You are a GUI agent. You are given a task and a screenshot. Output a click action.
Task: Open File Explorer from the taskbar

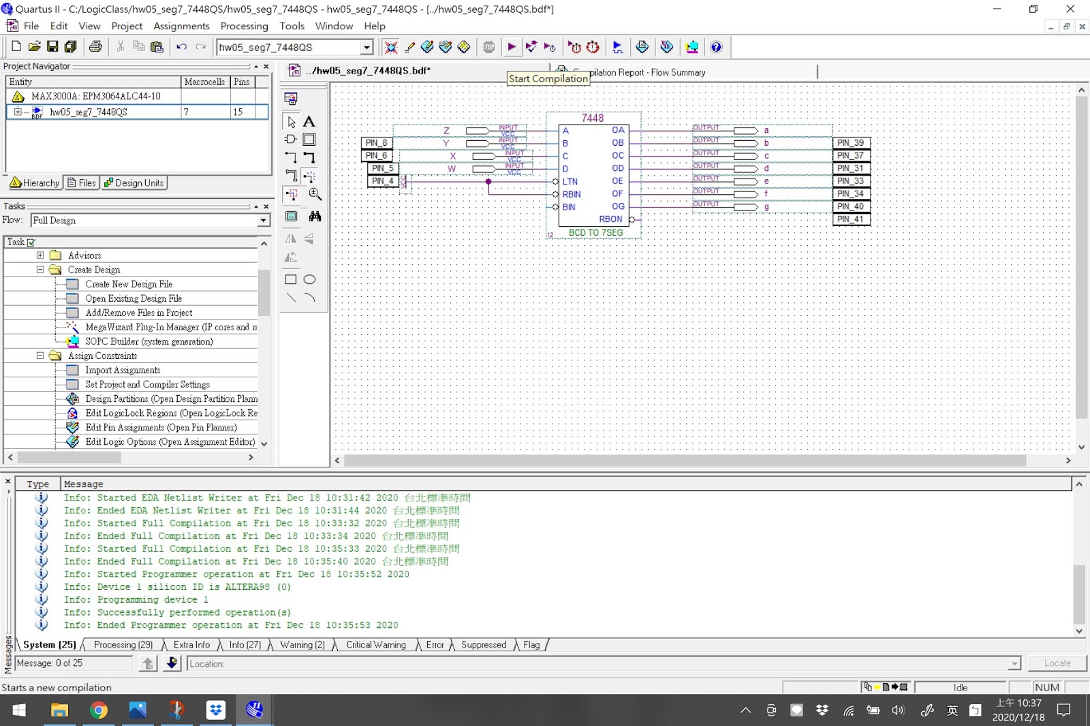click(x=59, y=710)
